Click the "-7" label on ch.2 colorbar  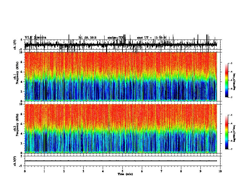click(x=231, y=149)
